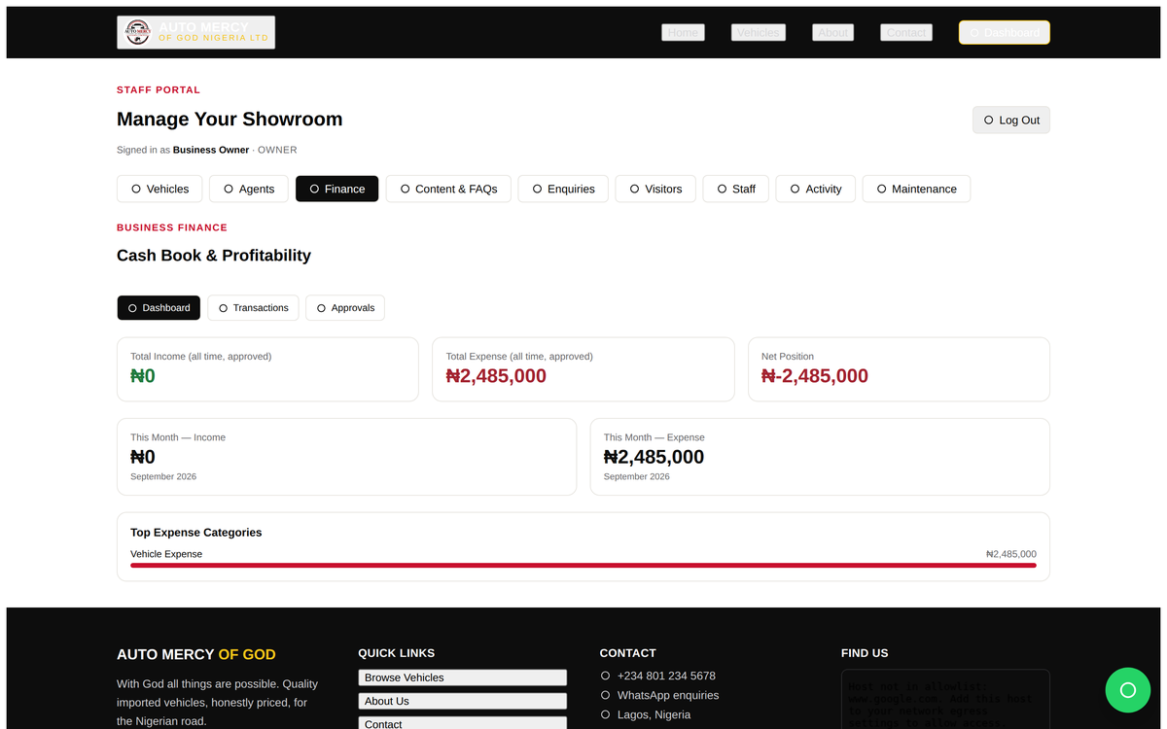
Task: Select the Staff tab
Action: [736, 189]
